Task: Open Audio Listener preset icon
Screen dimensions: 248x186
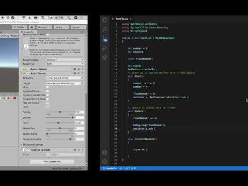Action: pos(79,69)
